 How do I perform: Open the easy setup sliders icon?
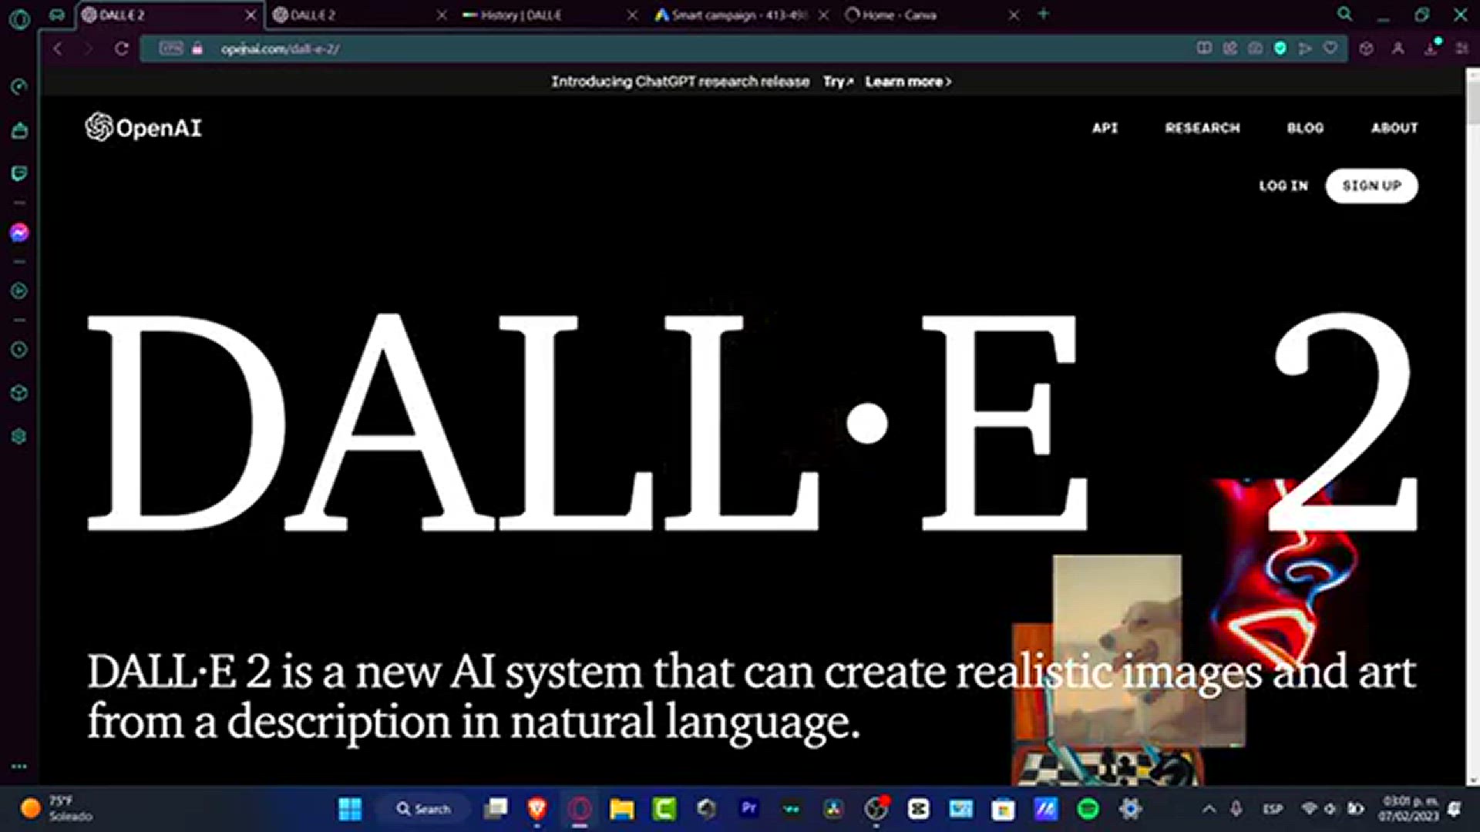(x=1461, y=49)
